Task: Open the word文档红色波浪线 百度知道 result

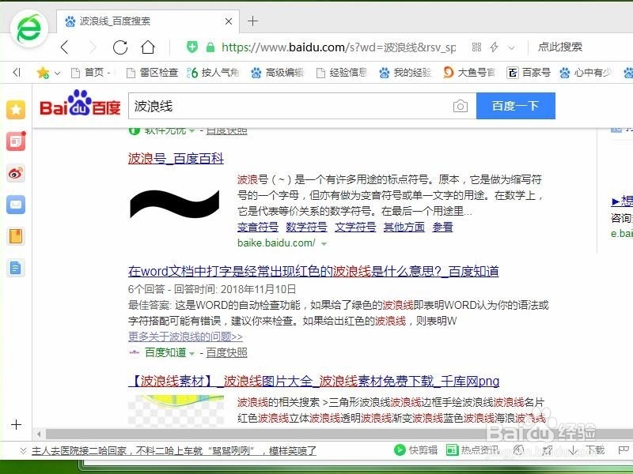Action: click(313, 271)
